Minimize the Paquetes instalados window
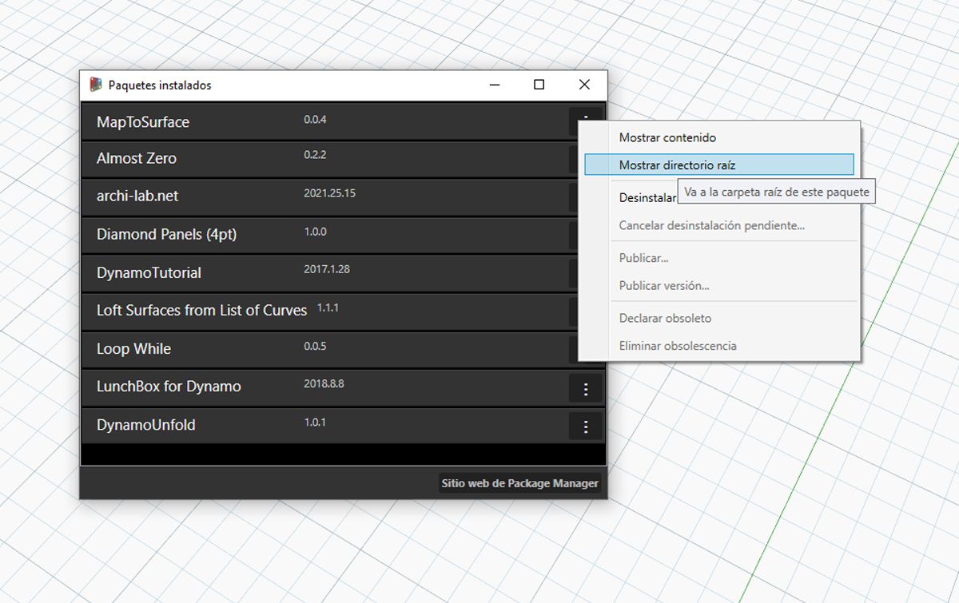The height and width of the screenshot is (603, 959). pyautogui.click(x=495, y=85)
